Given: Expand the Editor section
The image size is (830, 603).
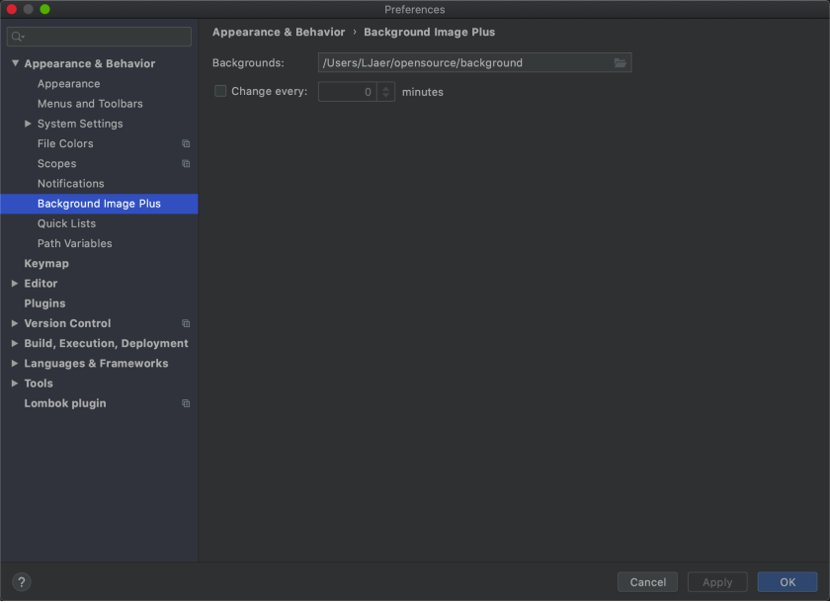Looking at the screenshot, I should (x=15, y=284).
